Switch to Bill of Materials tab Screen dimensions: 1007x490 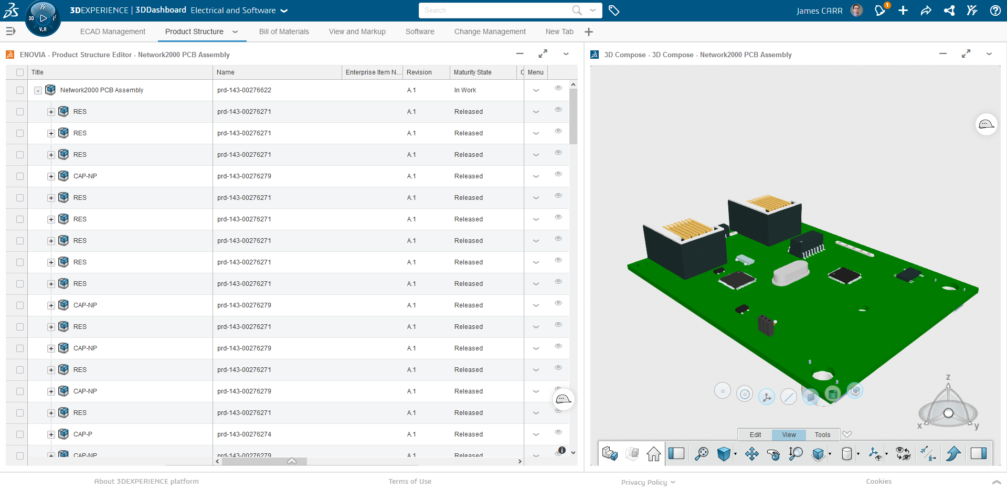tap(284, 32)
